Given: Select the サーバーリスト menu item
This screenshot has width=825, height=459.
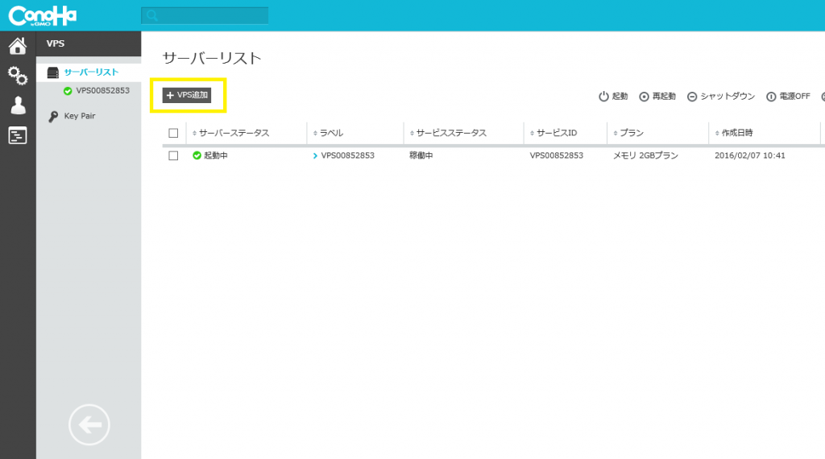Looking at the screenshot, I should pos(89,72).
